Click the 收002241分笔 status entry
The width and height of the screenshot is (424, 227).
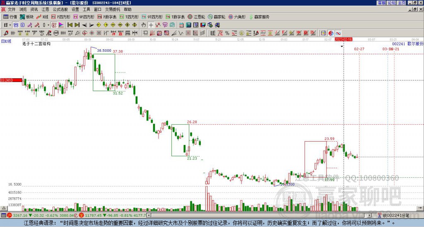coord(394,215)
